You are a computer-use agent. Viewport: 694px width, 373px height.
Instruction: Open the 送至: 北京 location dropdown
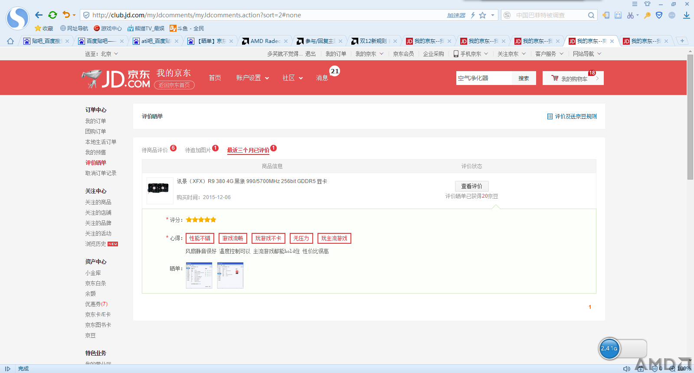click(101, 54)
